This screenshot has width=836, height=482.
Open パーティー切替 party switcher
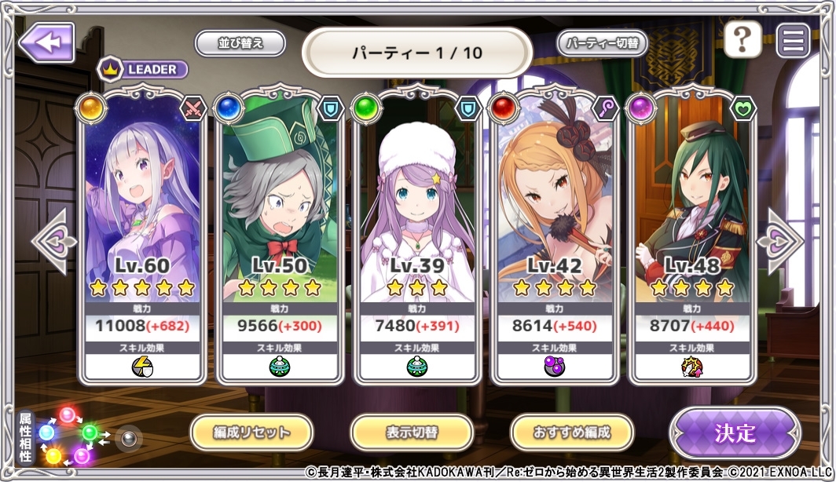[x=602, y=43]
